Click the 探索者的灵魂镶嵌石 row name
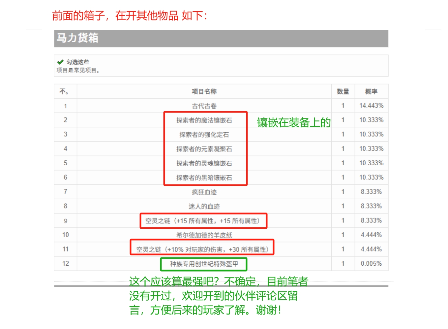Image resolution: width=448 pixels, height=329 pixels. click(204, 163)
